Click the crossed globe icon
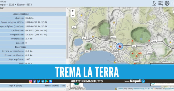This screenshot has width=174, height=91. click(x=167, y=3)
